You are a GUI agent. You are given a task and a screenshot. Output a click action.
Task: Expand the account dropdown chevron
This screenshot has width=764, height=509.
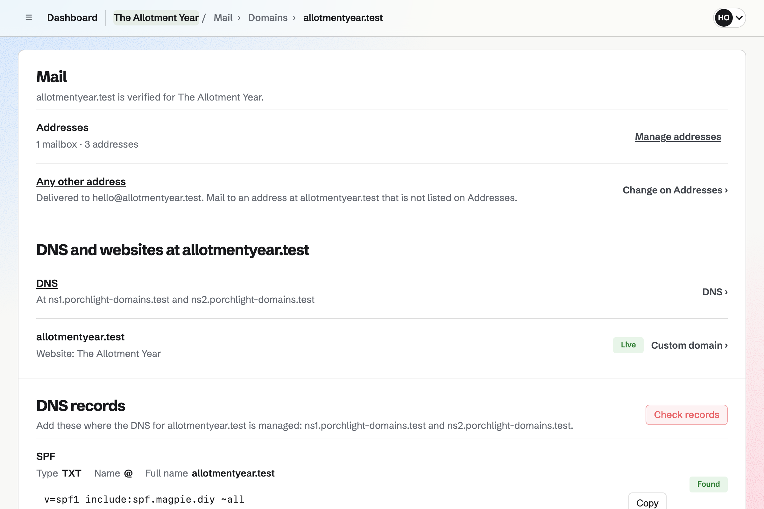point(739,18)
